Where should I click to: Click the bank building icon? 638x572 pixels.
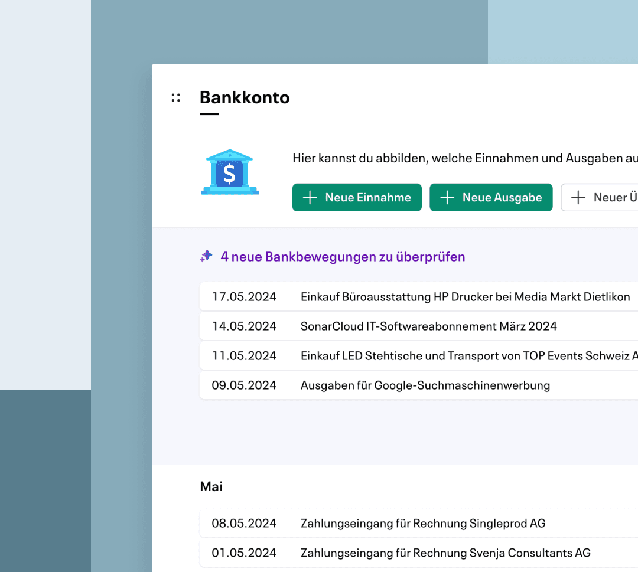230,172
